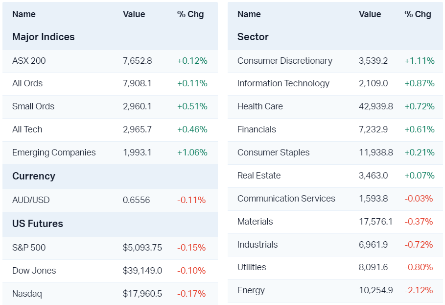Open the Communication Services sector
This screenshot has width=445, height=305.
(286, 199)
